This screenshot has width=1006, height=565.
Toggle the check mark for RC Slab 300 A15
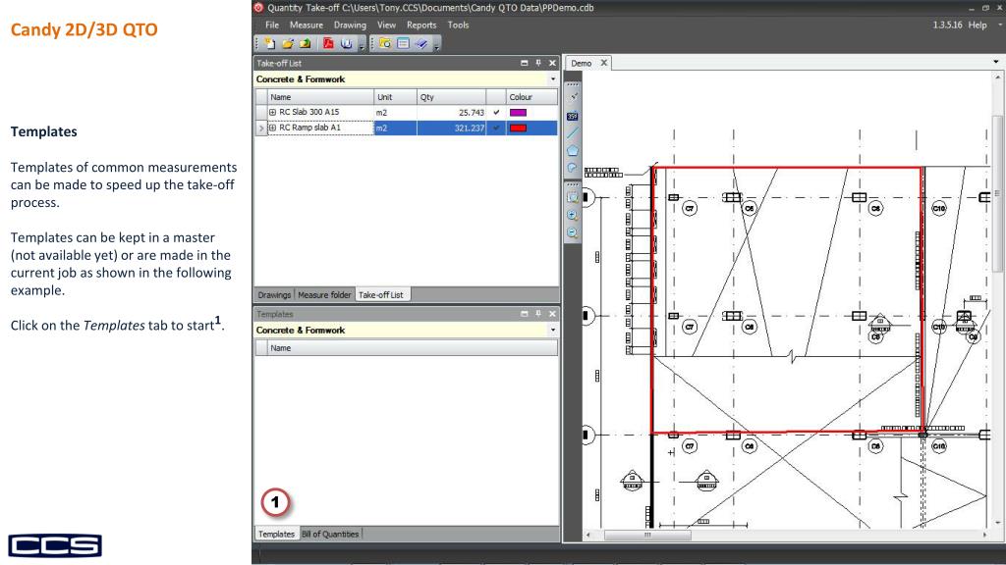496,112
